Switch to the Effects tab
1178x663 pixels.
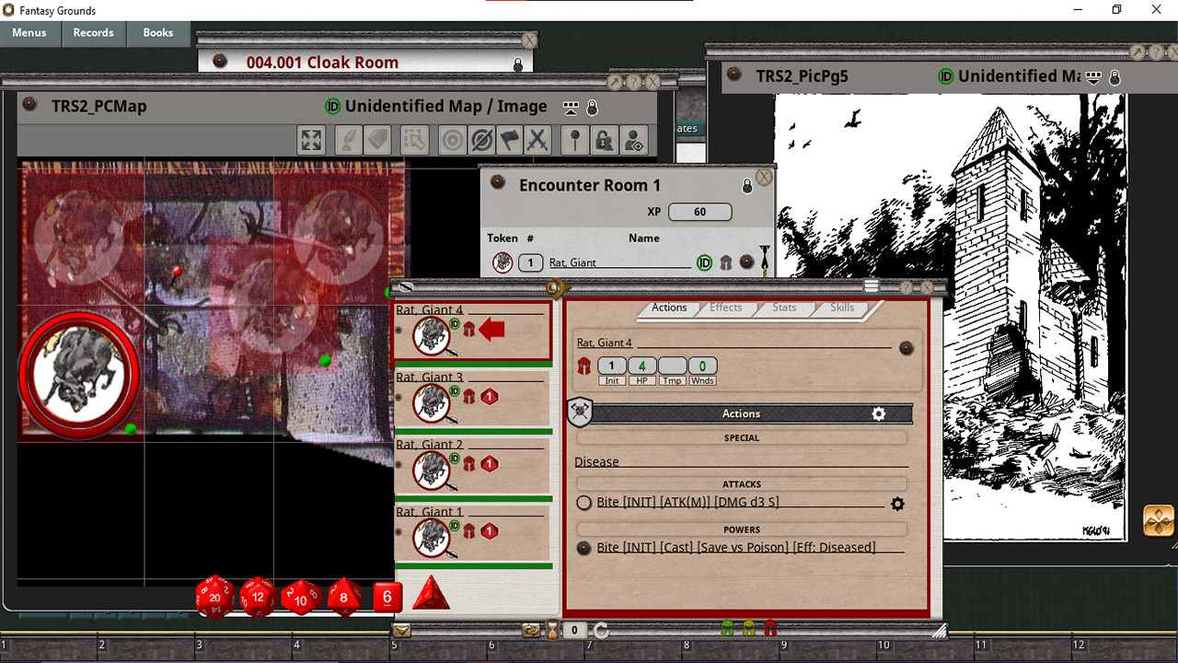[x=725, y=308]
